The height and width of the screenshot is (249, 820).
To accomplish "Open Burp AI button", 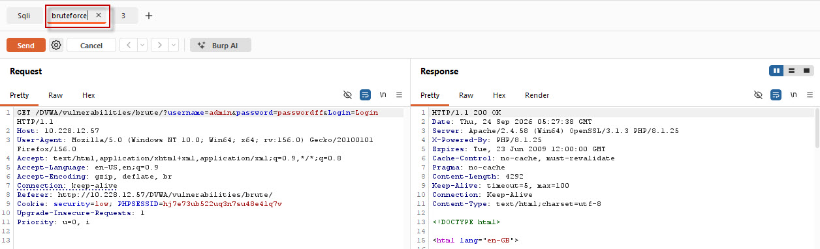I will point(221,45).
